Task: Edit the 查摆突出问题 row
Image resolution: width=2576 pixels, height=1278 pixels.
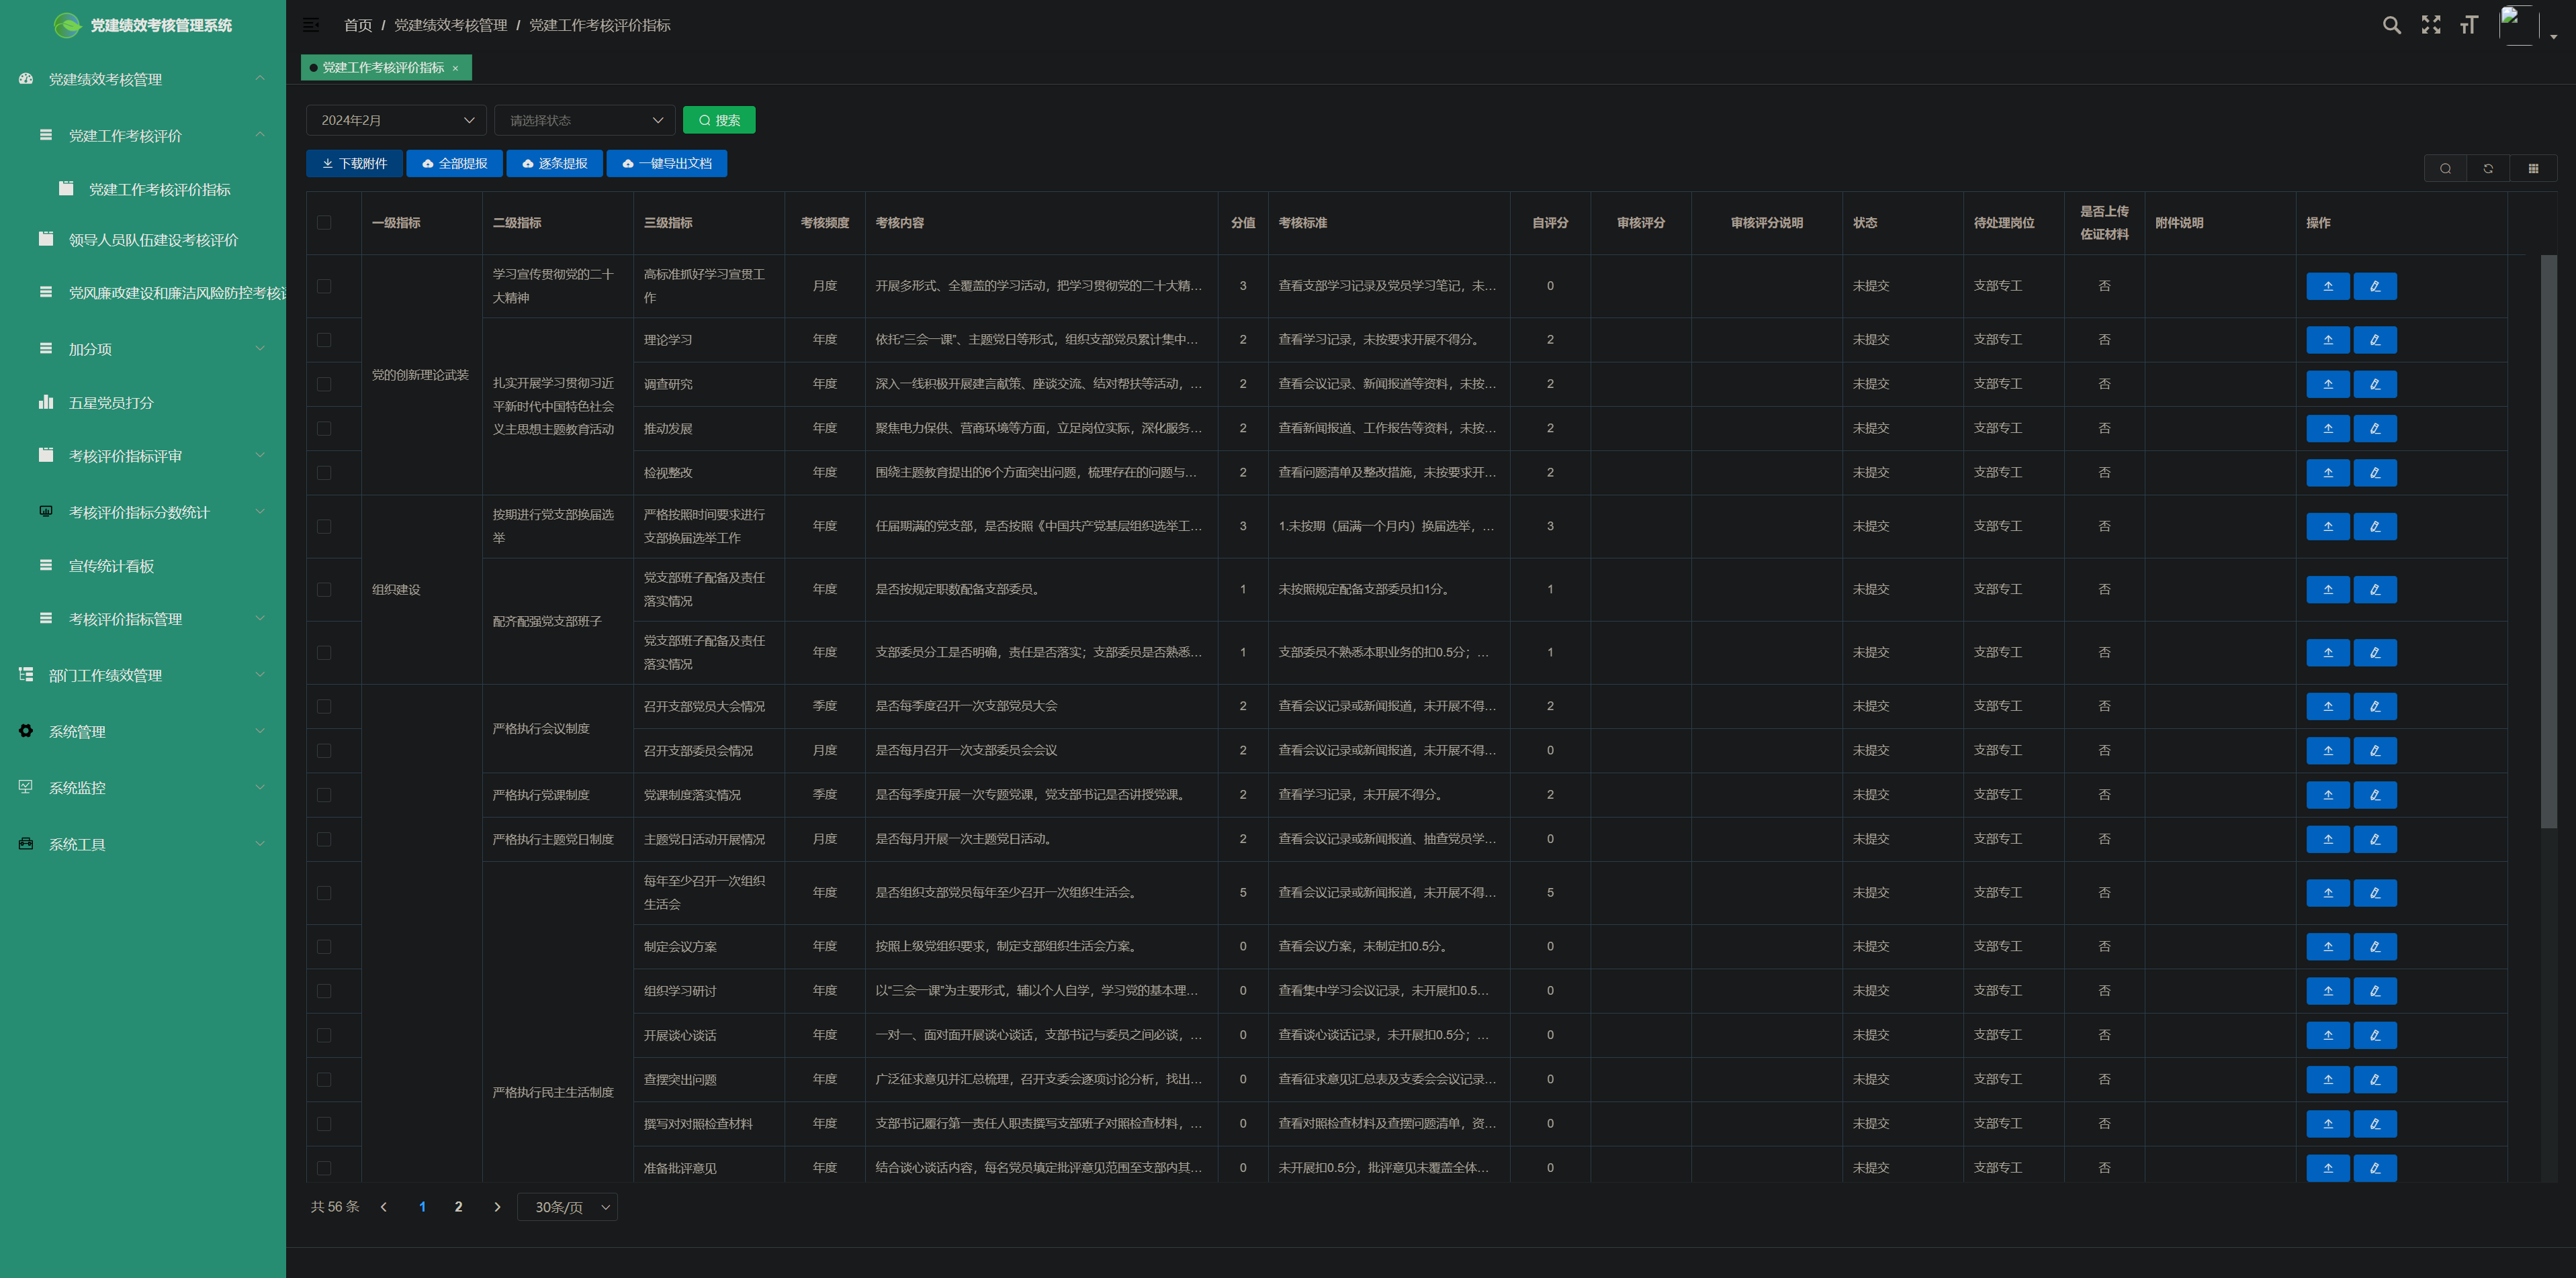Action: click(2375, 1079)
